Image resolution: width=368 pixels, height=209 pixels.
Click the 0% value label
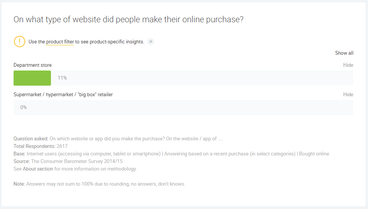click(x=23, y=108)
